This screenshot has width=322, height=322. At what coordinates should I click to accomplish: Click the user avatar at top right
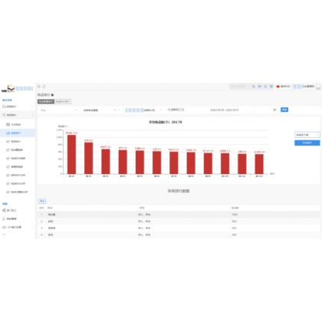click(x=318, y=87)
